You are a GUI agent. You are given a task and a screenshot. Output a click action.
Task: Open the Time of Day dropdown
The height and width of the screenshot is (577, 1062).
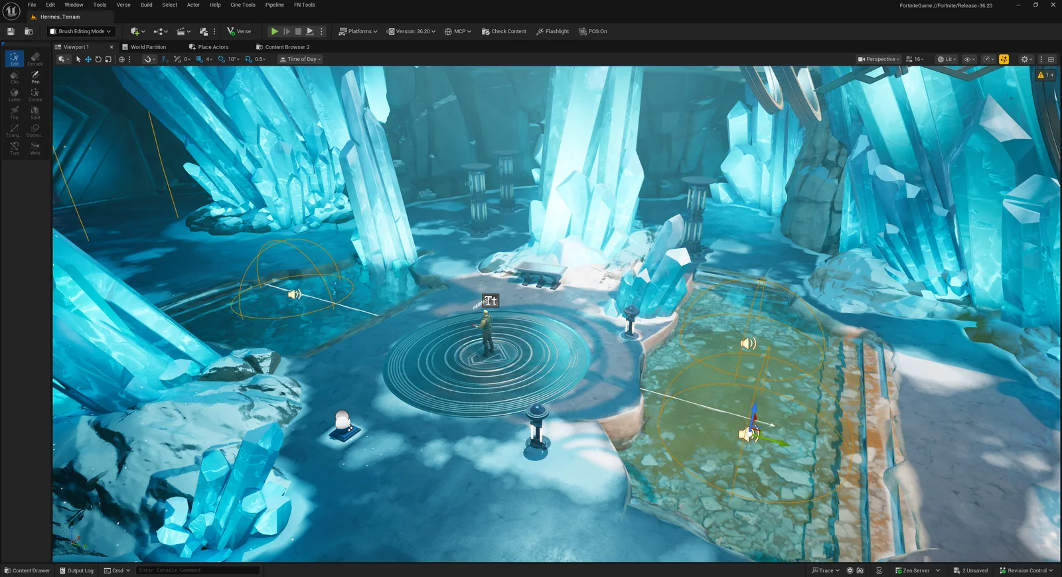(x=301, y=59)
